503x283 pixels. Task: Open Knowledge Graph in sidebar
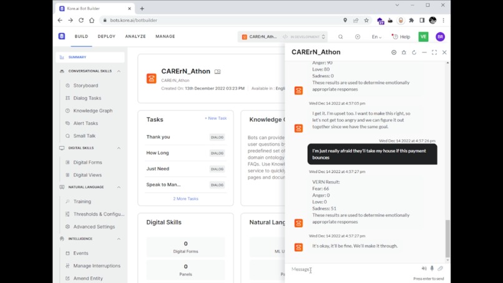coord(93,111)
